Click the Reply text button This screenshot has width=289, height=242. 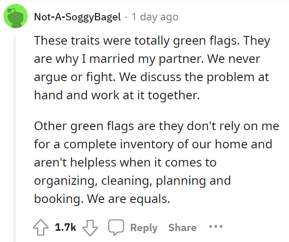pos(144,228)
